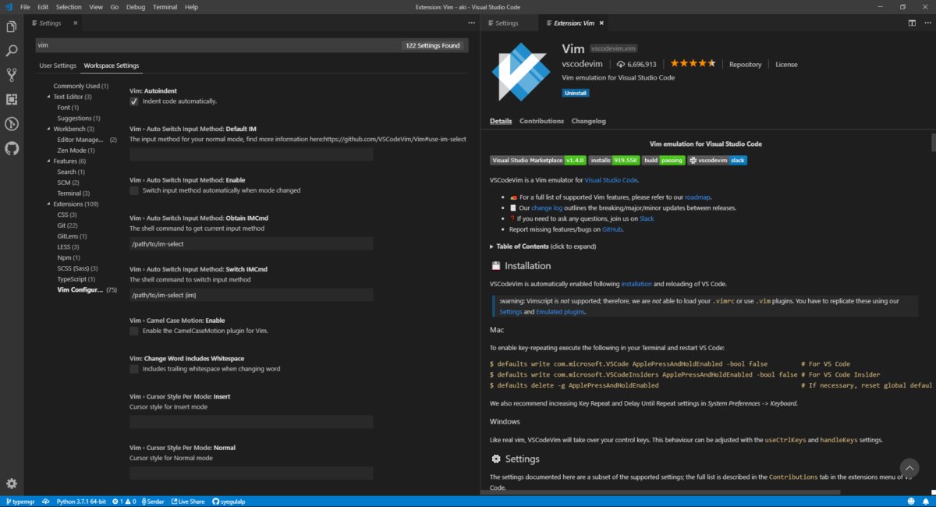Click the Obtain IMCmd input field

251,244
